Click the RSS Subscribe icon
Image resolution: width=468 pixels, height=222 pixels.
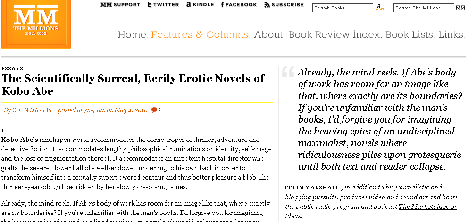tap(267, 4)
